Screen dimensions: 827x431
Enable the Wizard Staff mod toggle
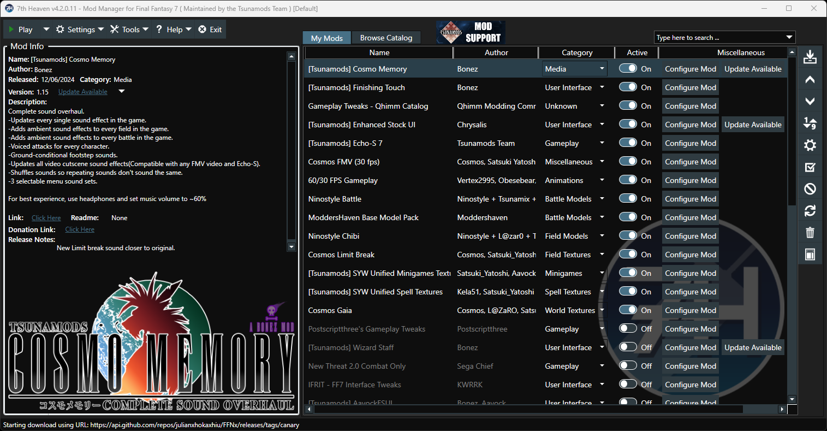[x=628, y=347]
